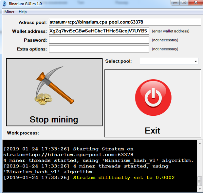
Task: Click the log scrollbar up arrow
Action: [x=200, y=143]
